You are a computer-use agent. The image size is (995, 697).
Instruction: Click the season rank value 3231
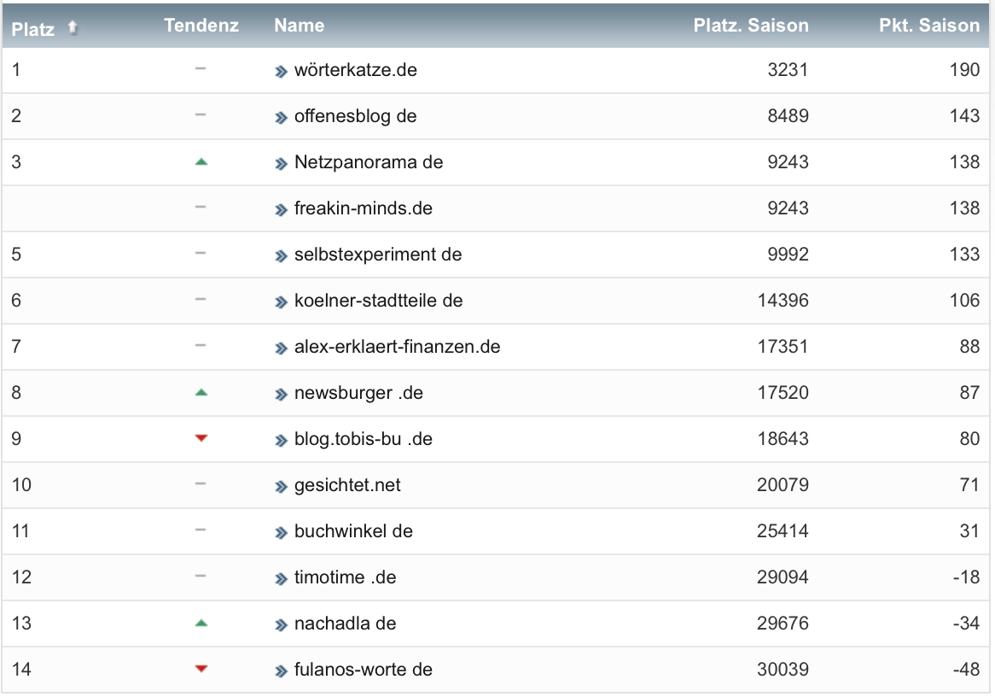point(788,70)
